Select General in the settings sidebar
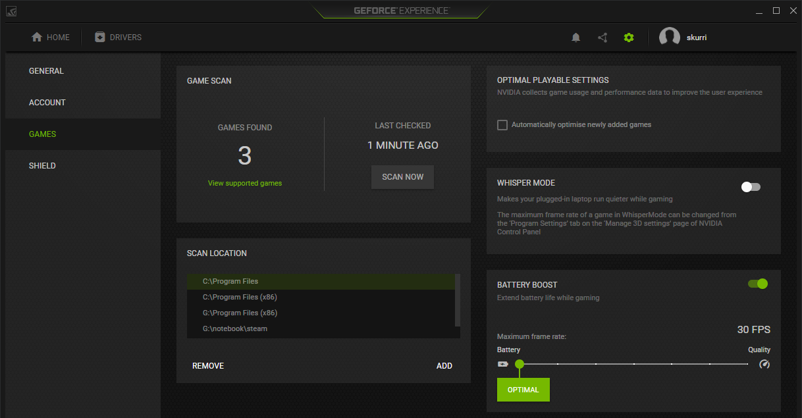Screen dimensions: 802x418 (x=83, y=71)
